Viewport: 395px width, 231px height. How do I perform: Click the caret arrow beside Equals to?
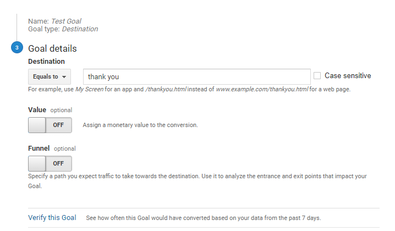click(64, 77)
